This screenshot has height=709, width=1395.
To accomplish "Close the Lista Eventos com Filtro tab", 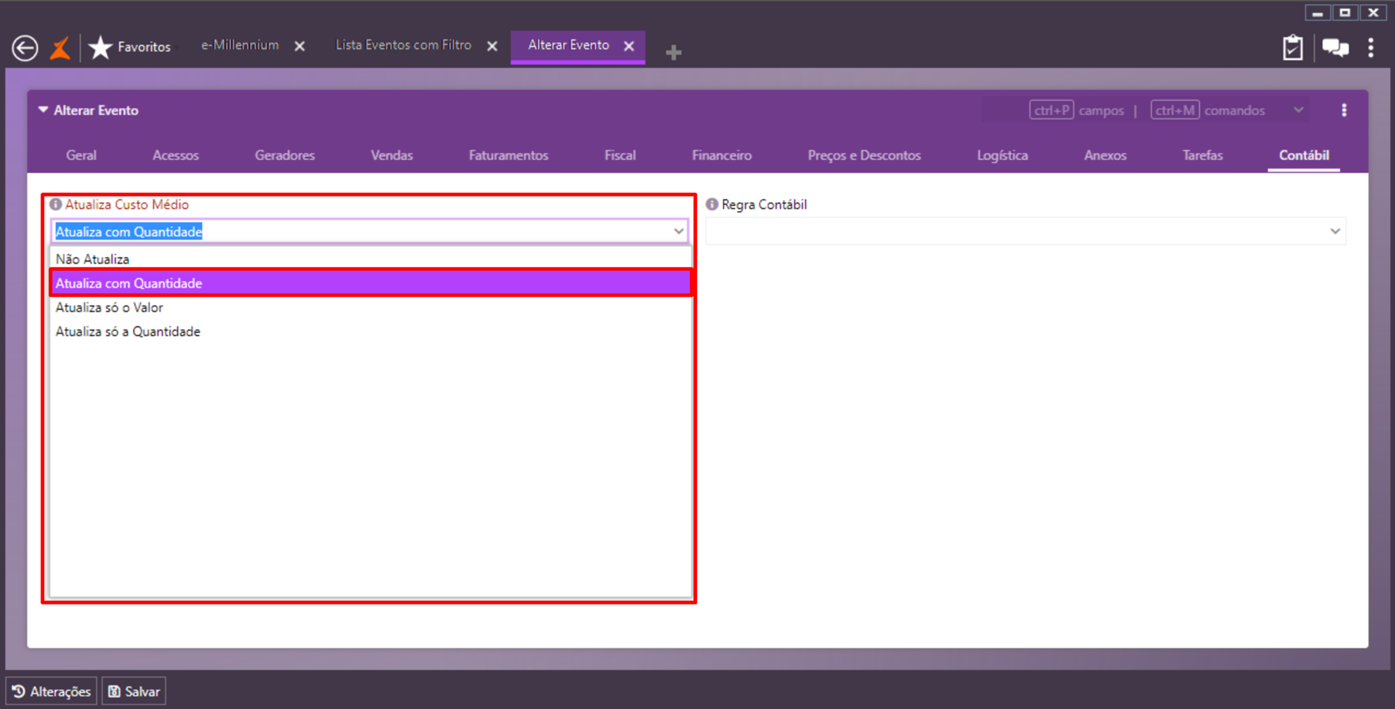I will coord(492,47).
